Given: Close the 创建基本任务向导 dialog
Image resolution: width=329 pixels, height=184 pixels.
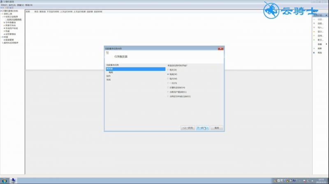Looking at the screenshot, I should coord(220,48).
